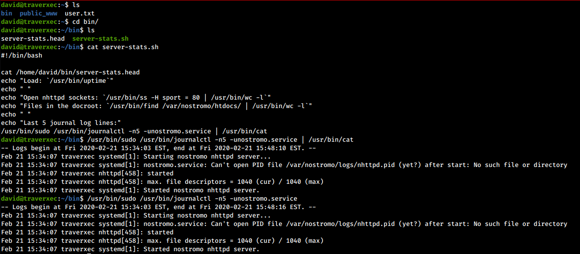Click the "Files in the docroot" echo line
The image size is (580, 254).
pos(157,106)
